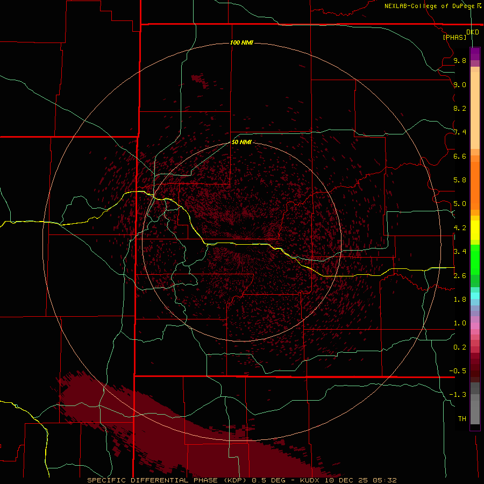Click the 1.8 value on the color scale

(460, 300)
